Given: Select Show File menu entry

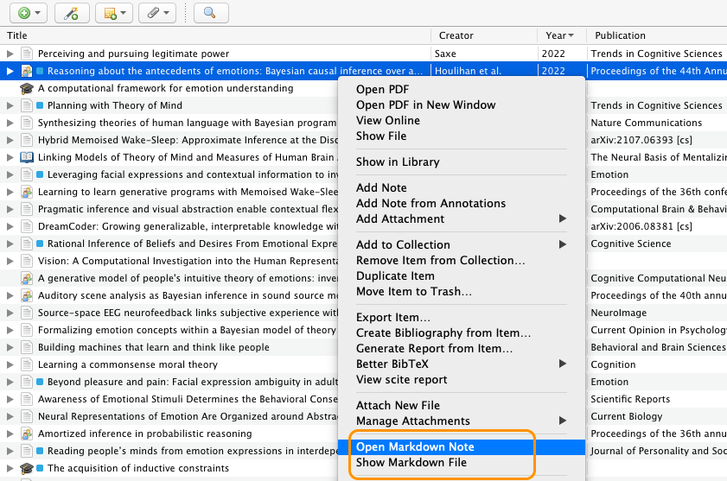Looking at the screenshot, I should [462, 136].
